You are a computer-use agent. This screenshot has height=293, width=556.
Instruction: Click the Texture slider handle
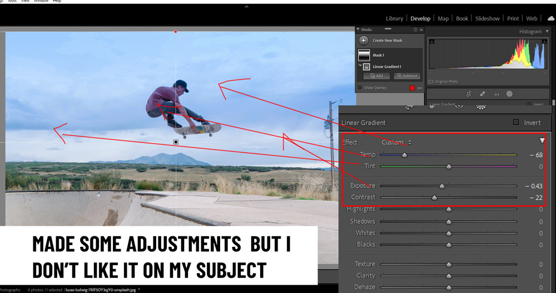tap(449, 264)
